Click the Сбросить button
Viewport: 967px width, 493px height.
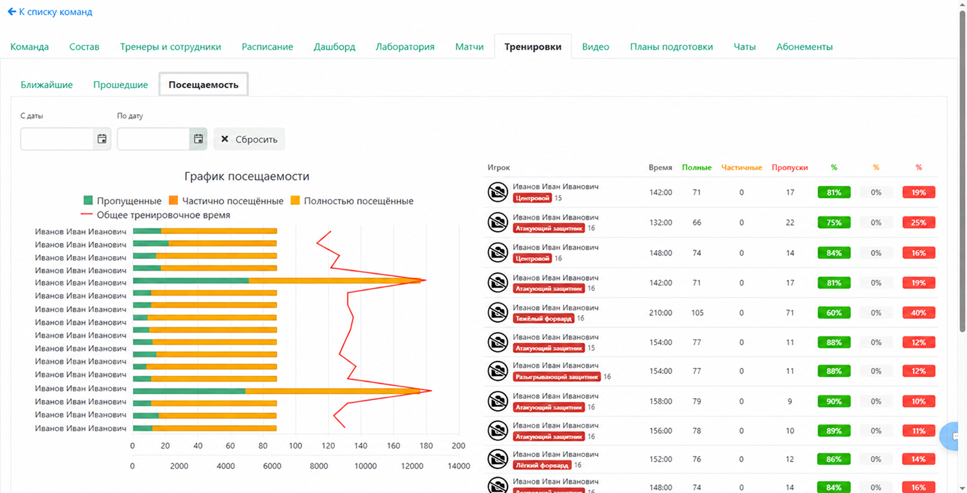[249, 139]
